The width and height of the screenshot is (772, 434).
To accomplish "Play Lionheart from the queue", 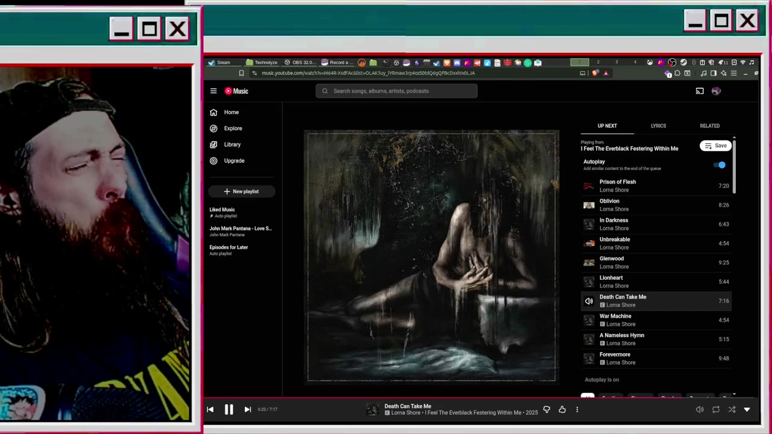I will (x=656, y=282).
